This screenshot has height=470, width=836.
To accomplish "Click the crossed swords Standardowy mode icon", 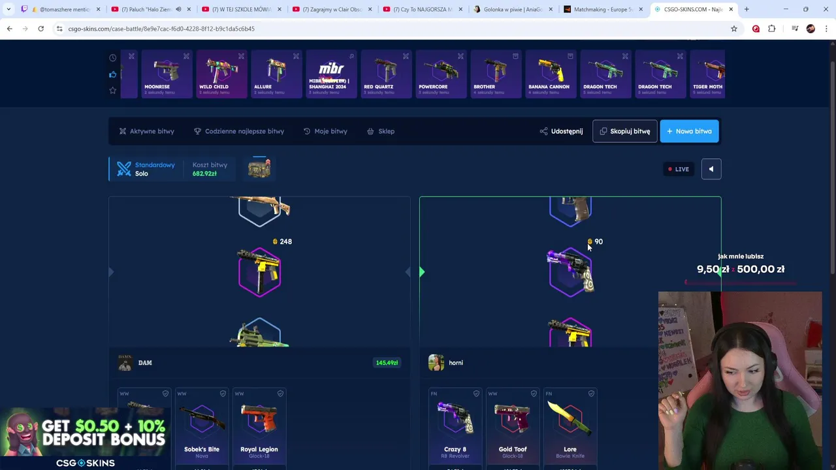I will point(123,169).
